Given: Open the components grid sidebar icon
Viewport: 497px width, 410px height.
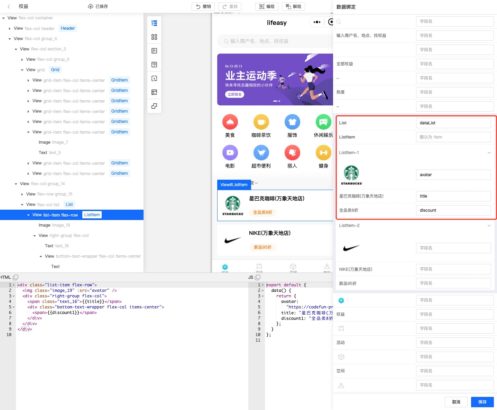Looking at the screenshot, I should [x=154, y=37].
